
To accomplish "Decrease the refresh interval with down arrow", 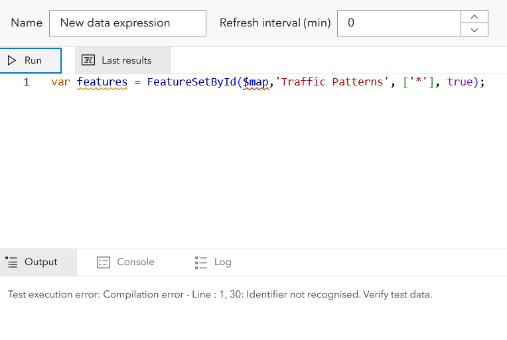I will click(x=474, y=29).
